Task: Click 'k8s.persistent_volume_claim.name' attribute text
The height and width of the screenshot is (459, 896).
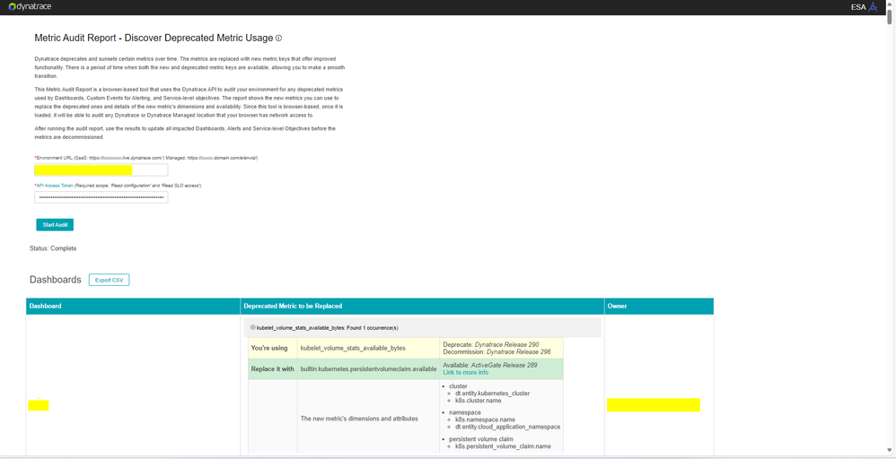Action: pos(504,446)
